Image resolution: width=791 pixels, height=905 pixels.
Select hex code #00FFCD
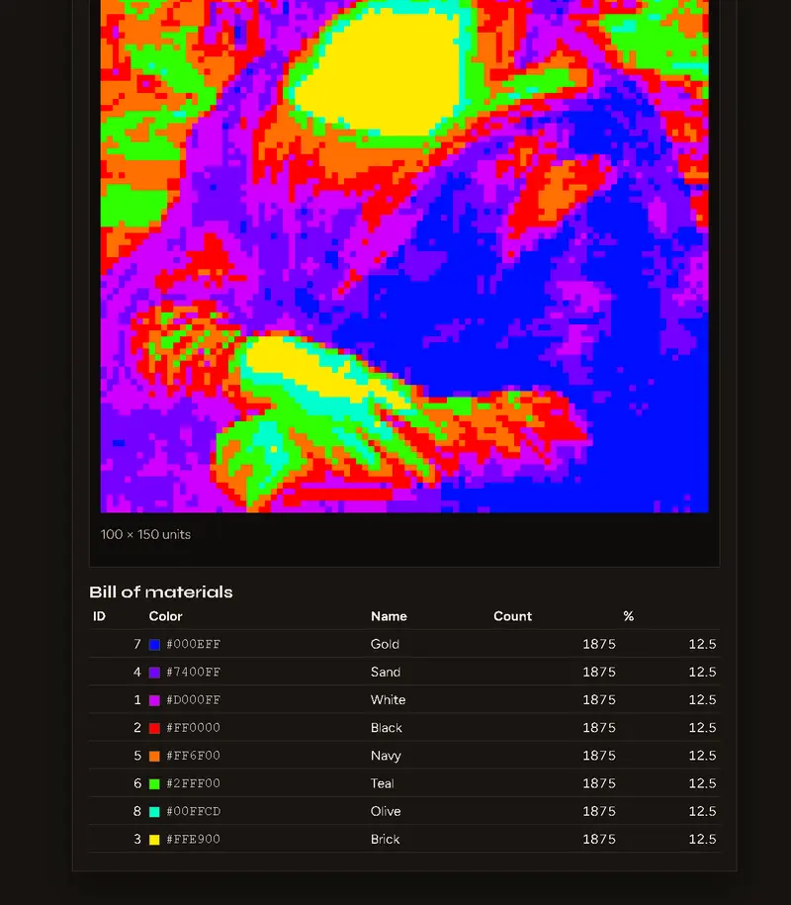click(193, 811)
